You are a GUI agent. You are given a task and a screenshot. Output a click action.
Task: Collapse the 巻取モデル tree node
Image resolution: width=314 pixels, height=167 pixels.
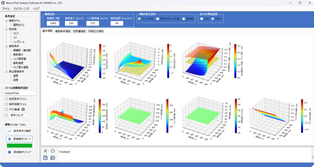coord(6,21)
